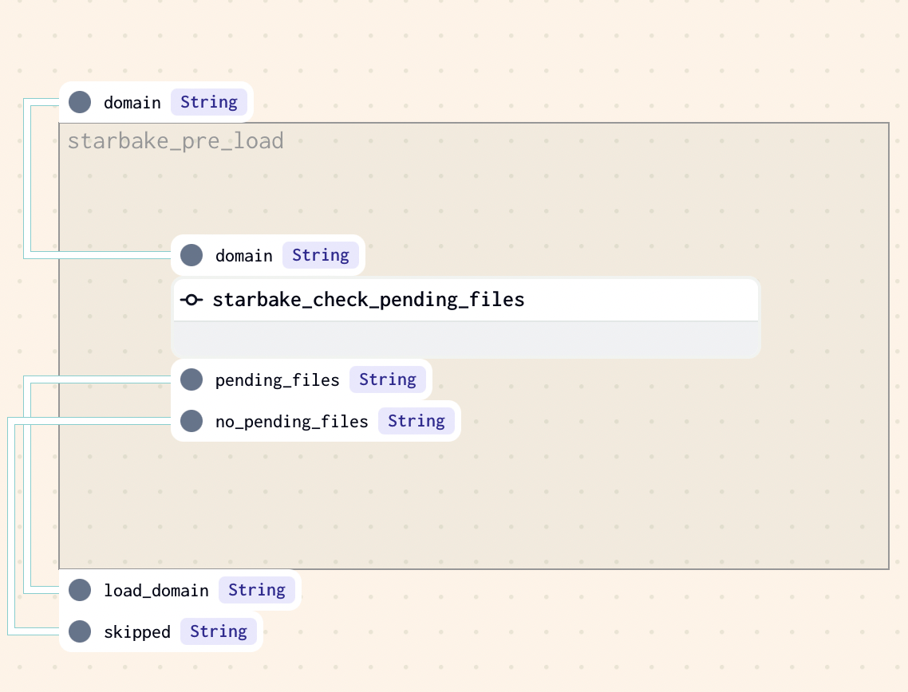Click the skipped output port circle
The height and width of the screenshot is (692, 908).
tap(80, 631)
